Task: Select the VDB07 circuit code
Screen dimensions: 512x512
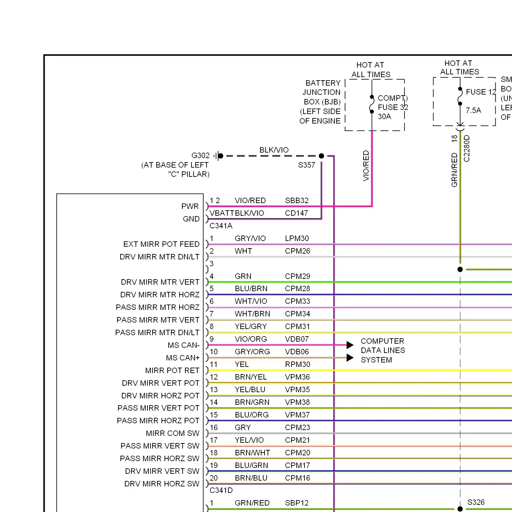Action: click(x=297, y=339)
